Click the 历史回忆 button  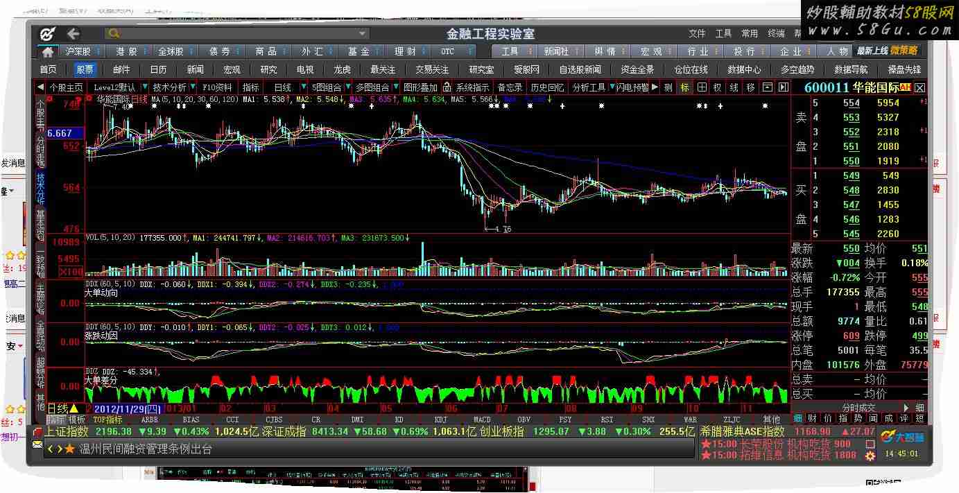(547, 87)
